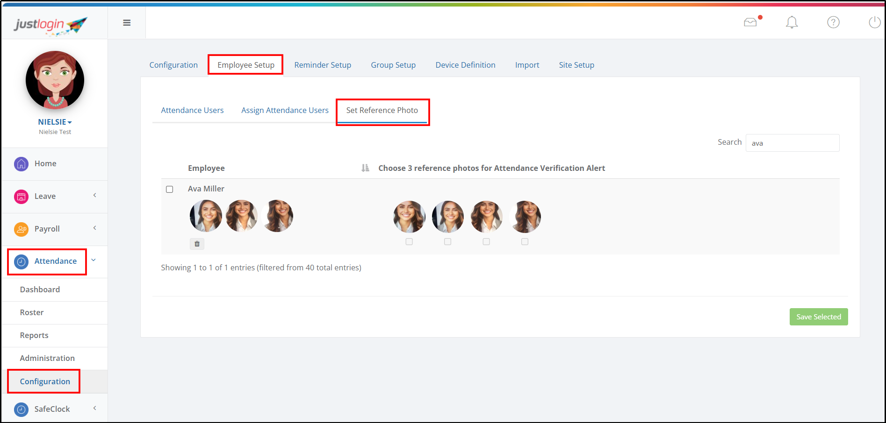Open the Employee Setup tab
This screenshot has width=886, height=423.
pyautogui.click(x=246, y=65)
